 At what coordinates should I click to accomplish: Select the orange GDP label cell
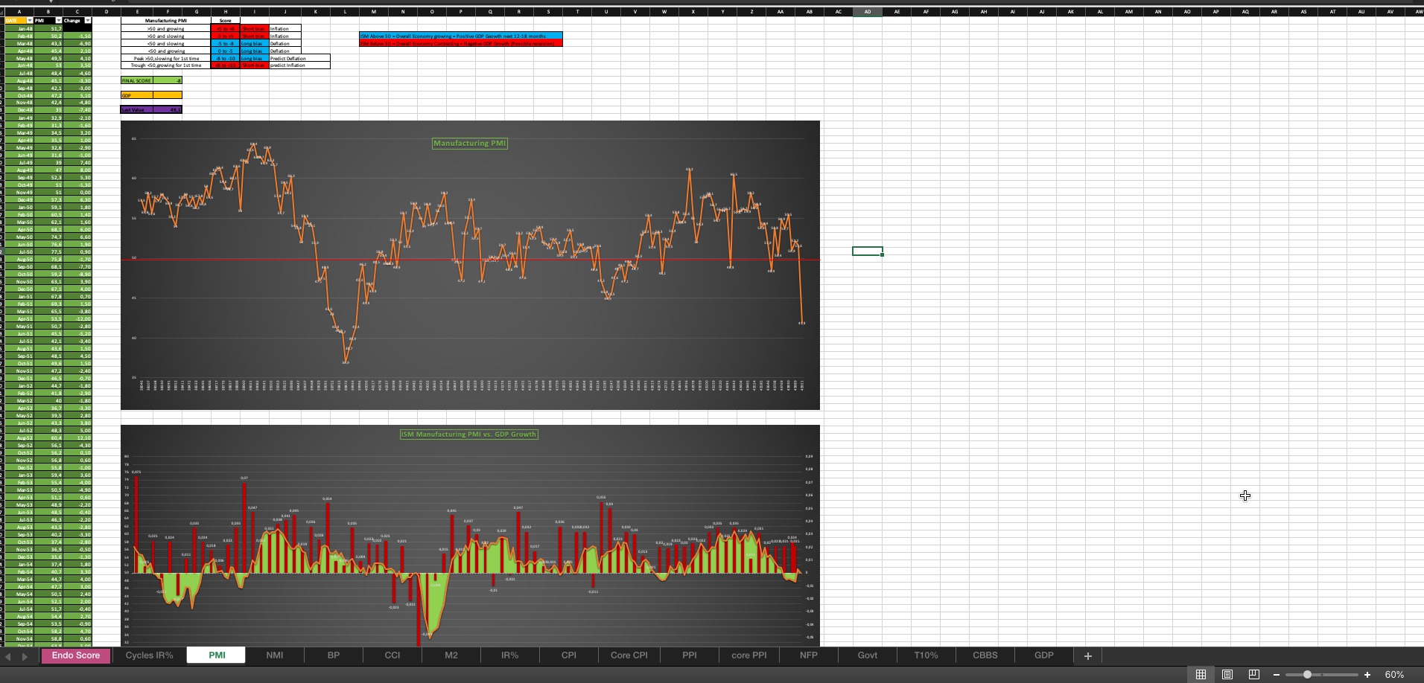[137, 95]
